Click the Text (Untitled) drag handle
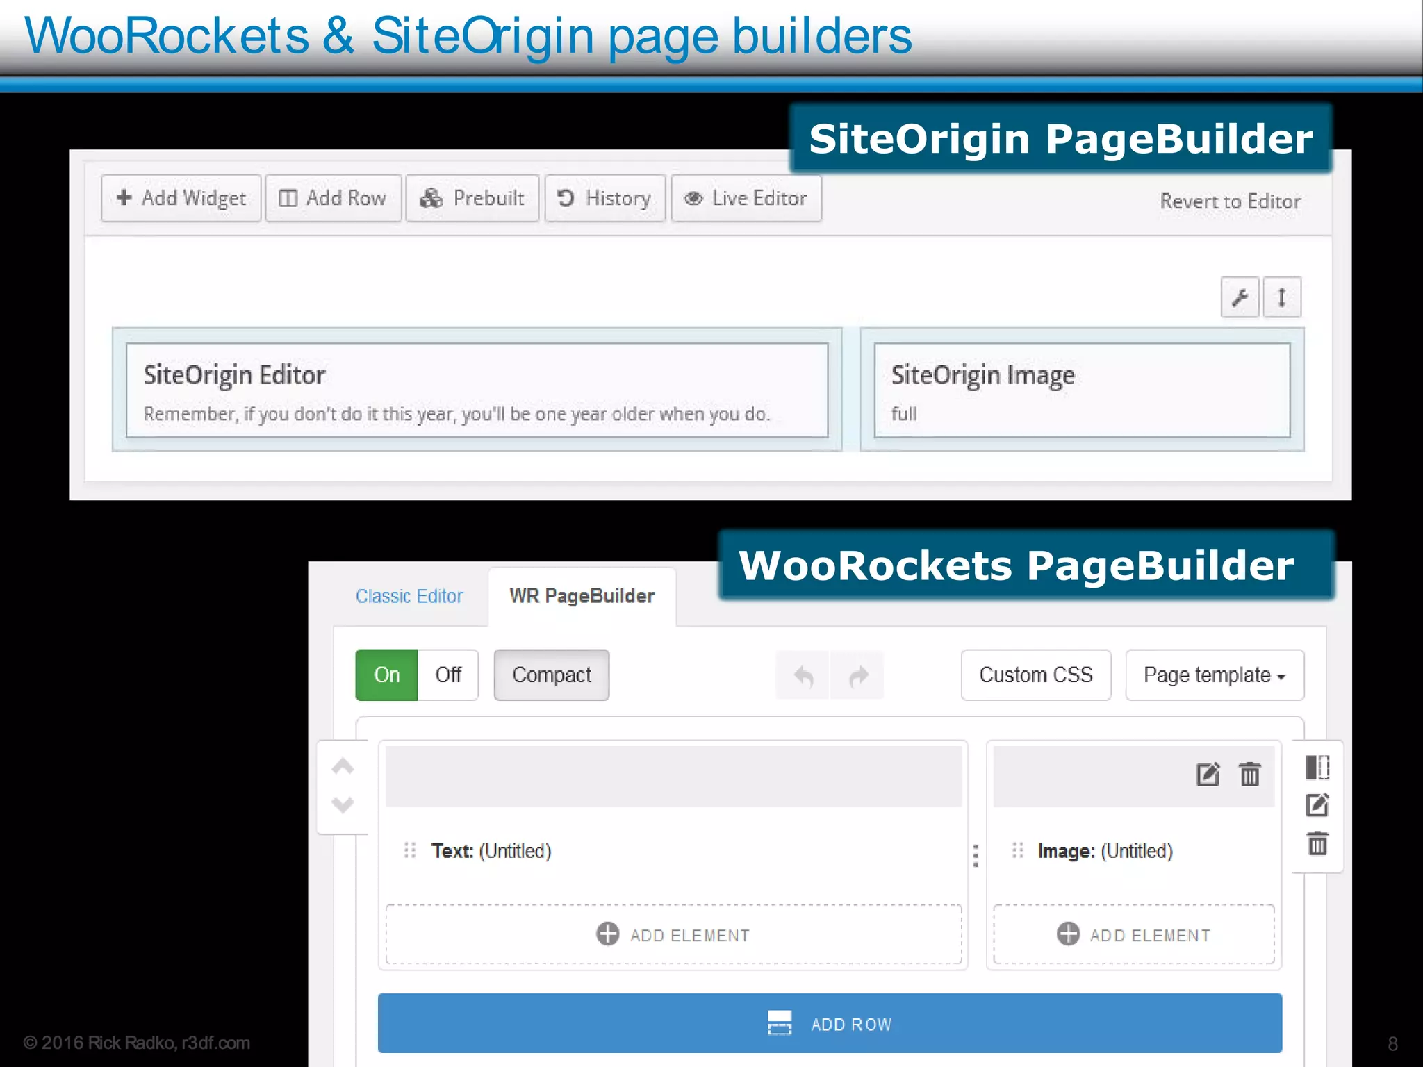The height and width of the screenshot is (1067, 1423). [409, 850]
